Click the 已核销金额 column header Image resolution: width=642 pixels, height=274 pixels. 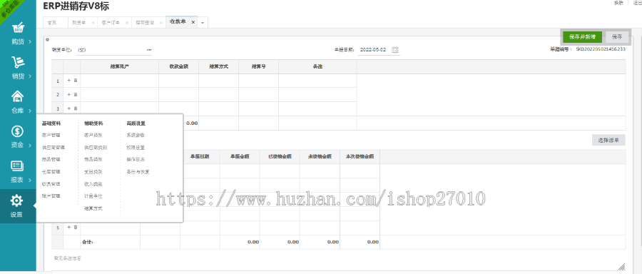280,156
